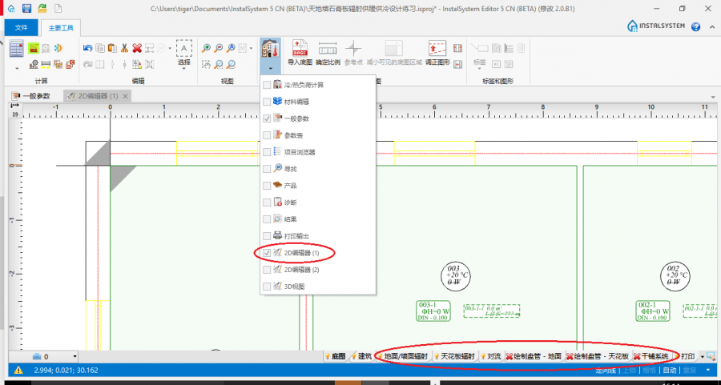
Task: Click the 调正图形 straighten drawing icon
Action: click(437, 51)
